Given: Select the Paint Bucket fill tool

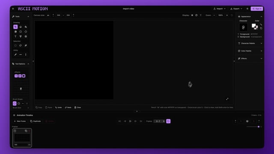Looking at the screenshot, I should pos(26,27).
